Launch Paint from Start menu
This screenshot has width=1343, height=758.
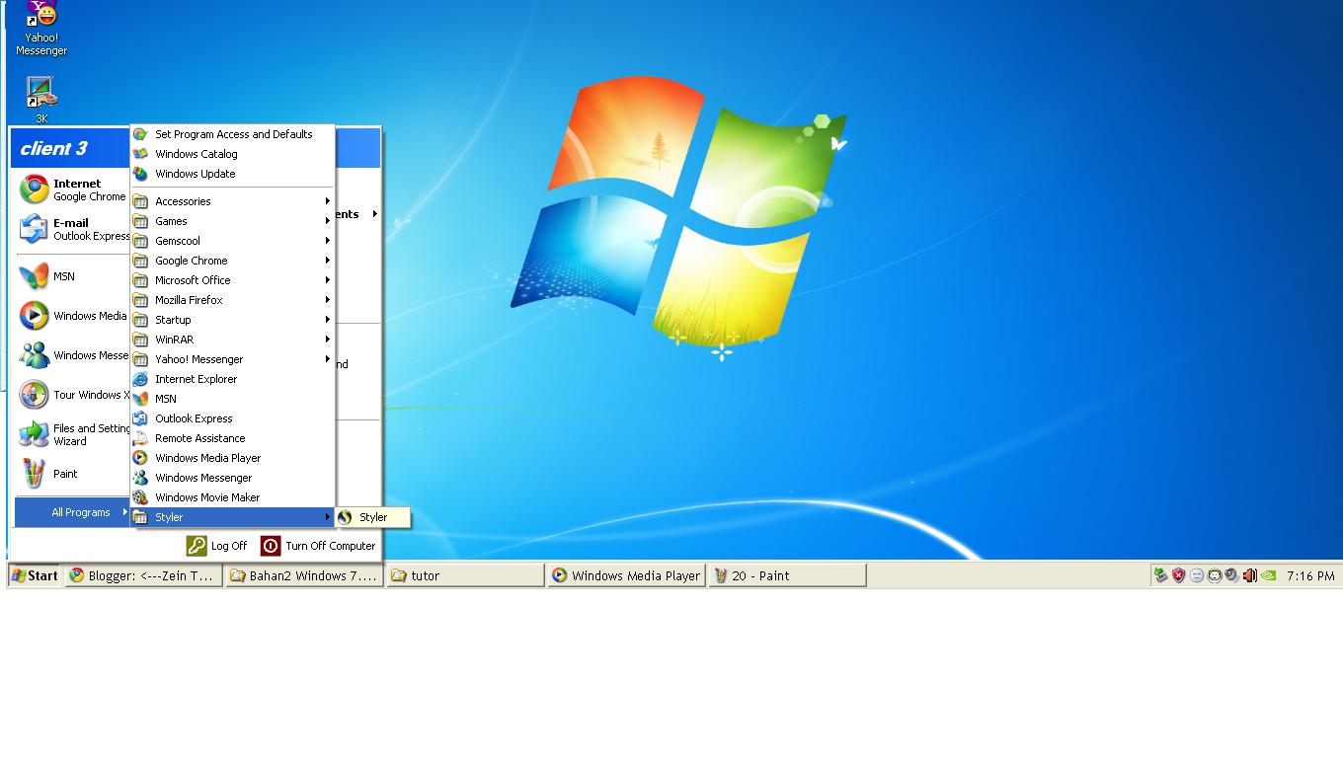(73, 474)
